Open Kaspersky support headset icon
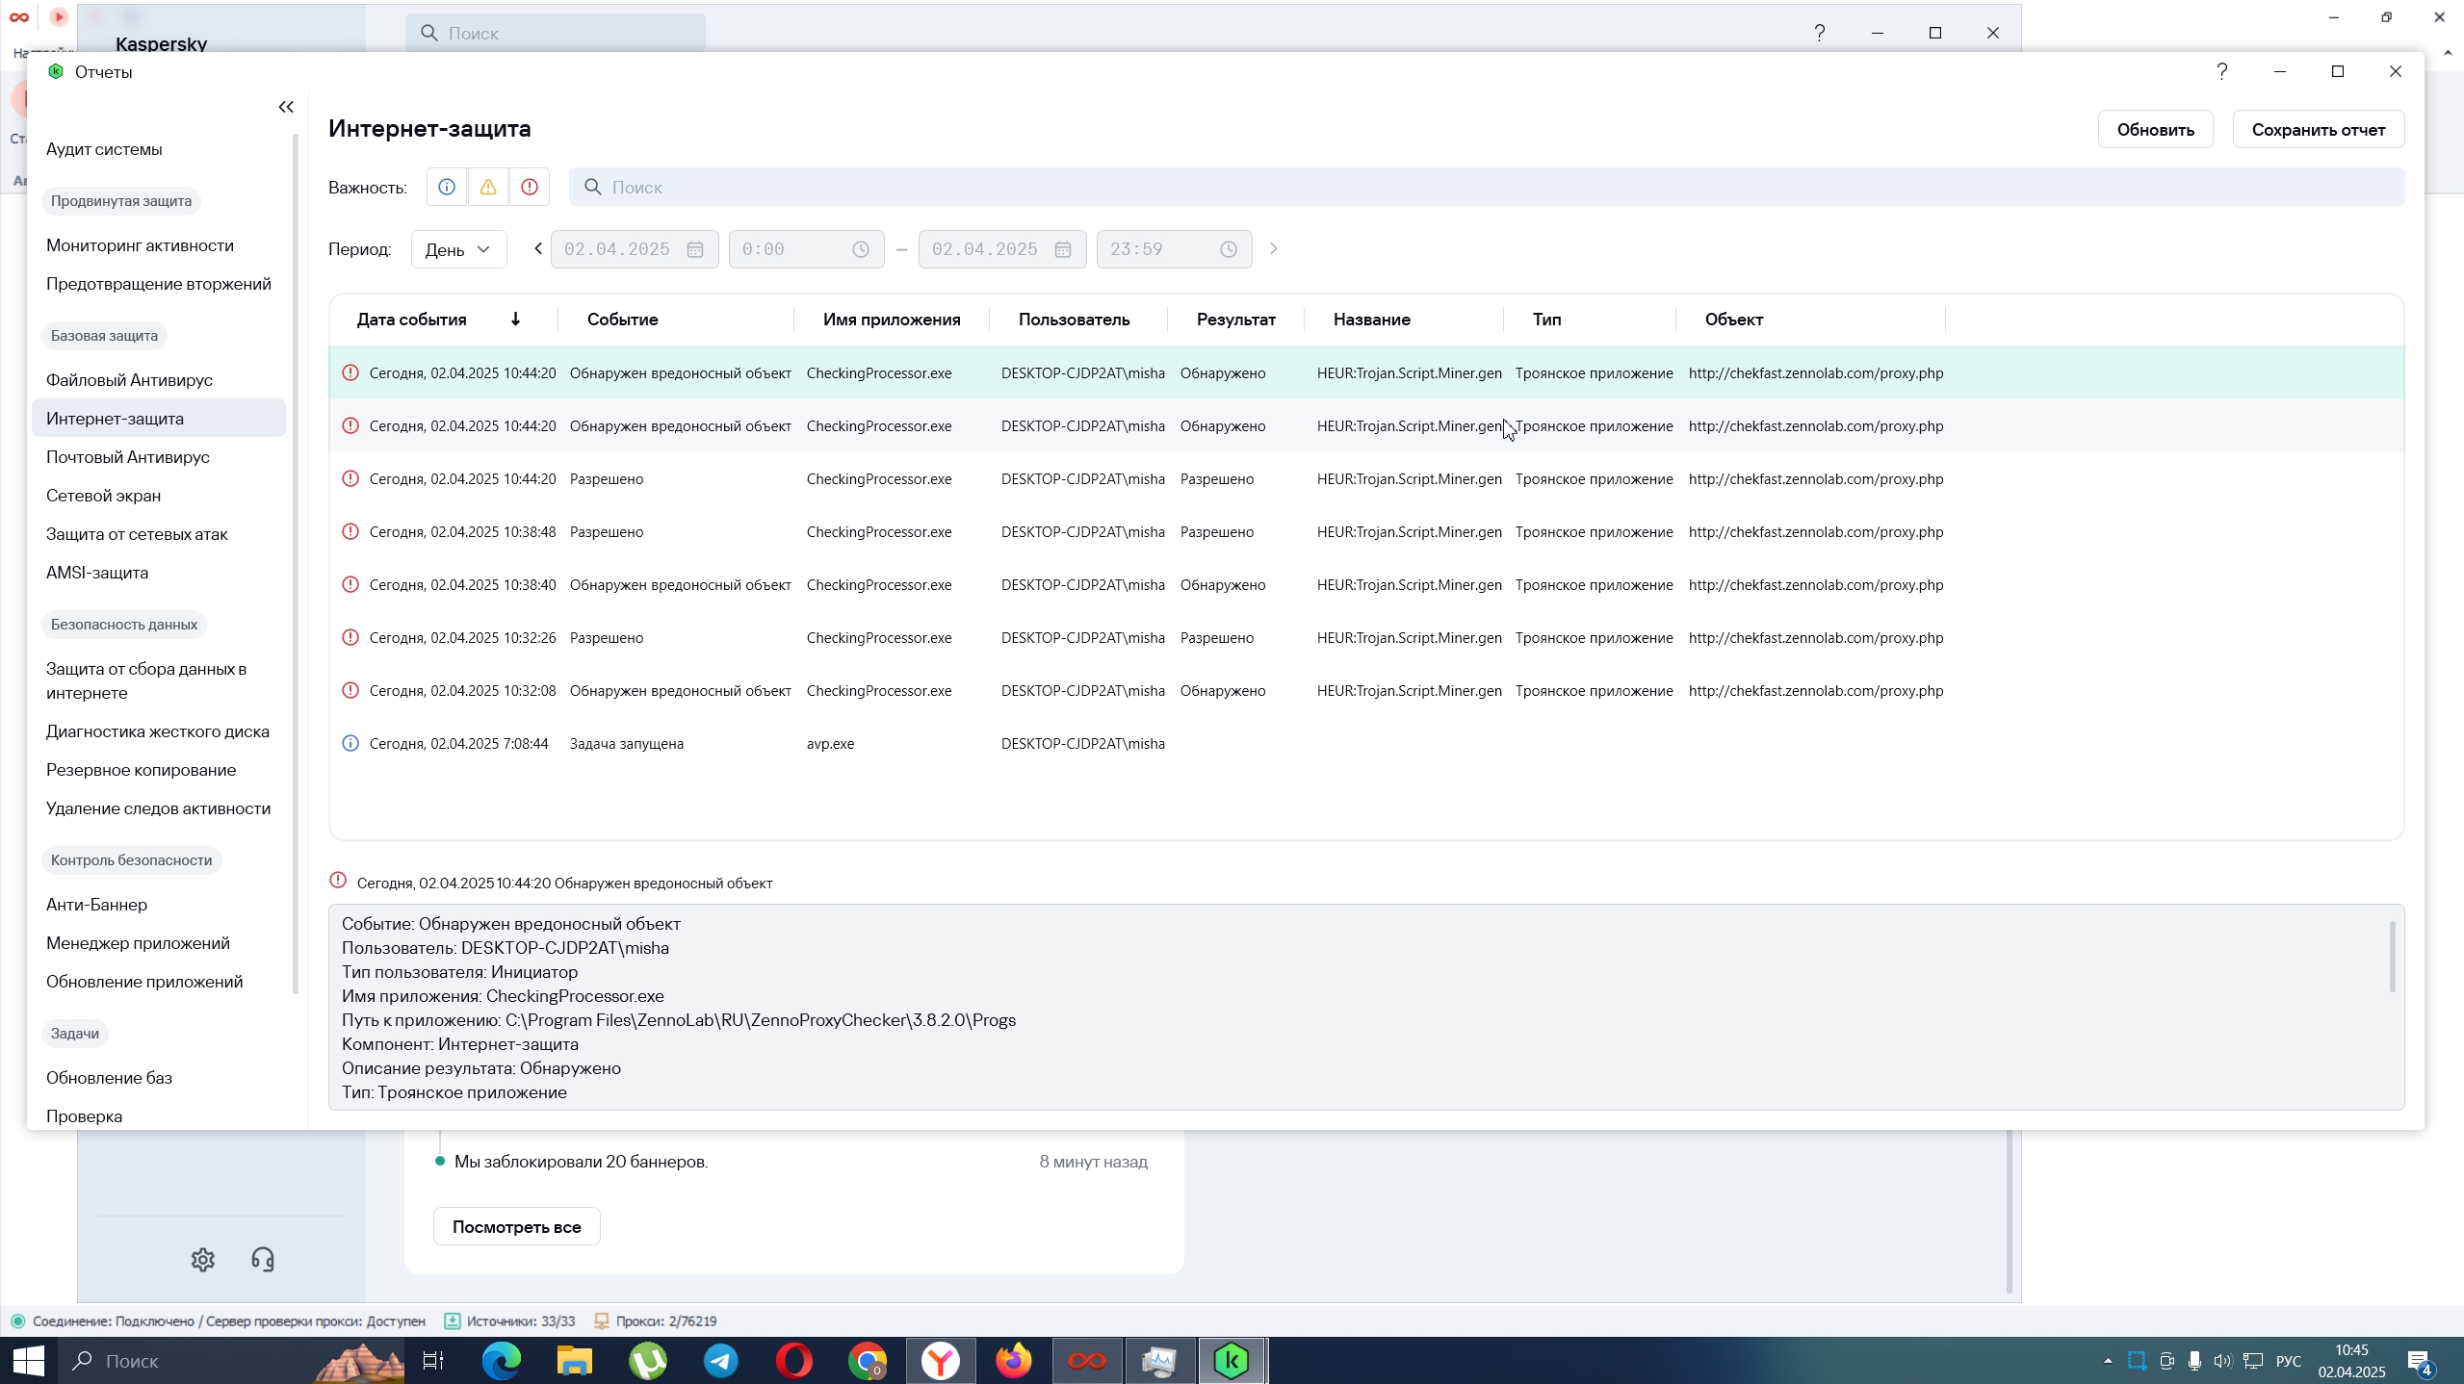Image resolution: width=2464 pixels, height=1384 pixels. coord(263,1260)
